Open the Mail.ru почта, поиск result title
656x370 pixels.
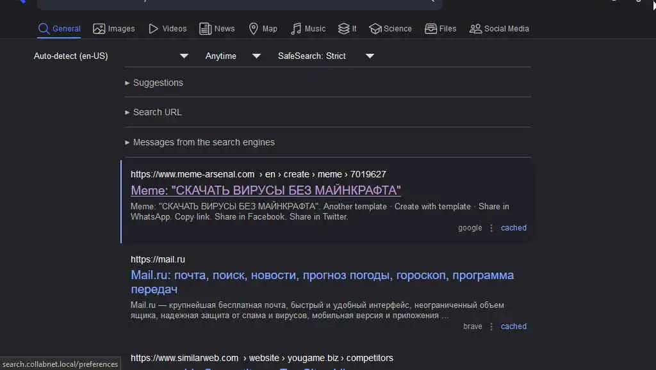coord(322,282)
